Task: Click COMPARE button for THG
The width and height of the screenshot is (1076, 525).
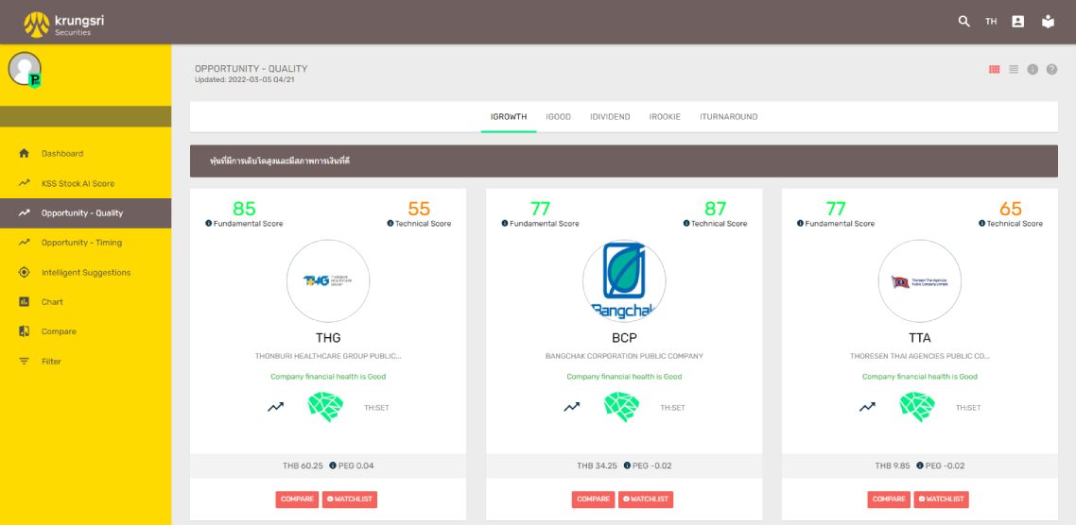Action: (297, 500)
